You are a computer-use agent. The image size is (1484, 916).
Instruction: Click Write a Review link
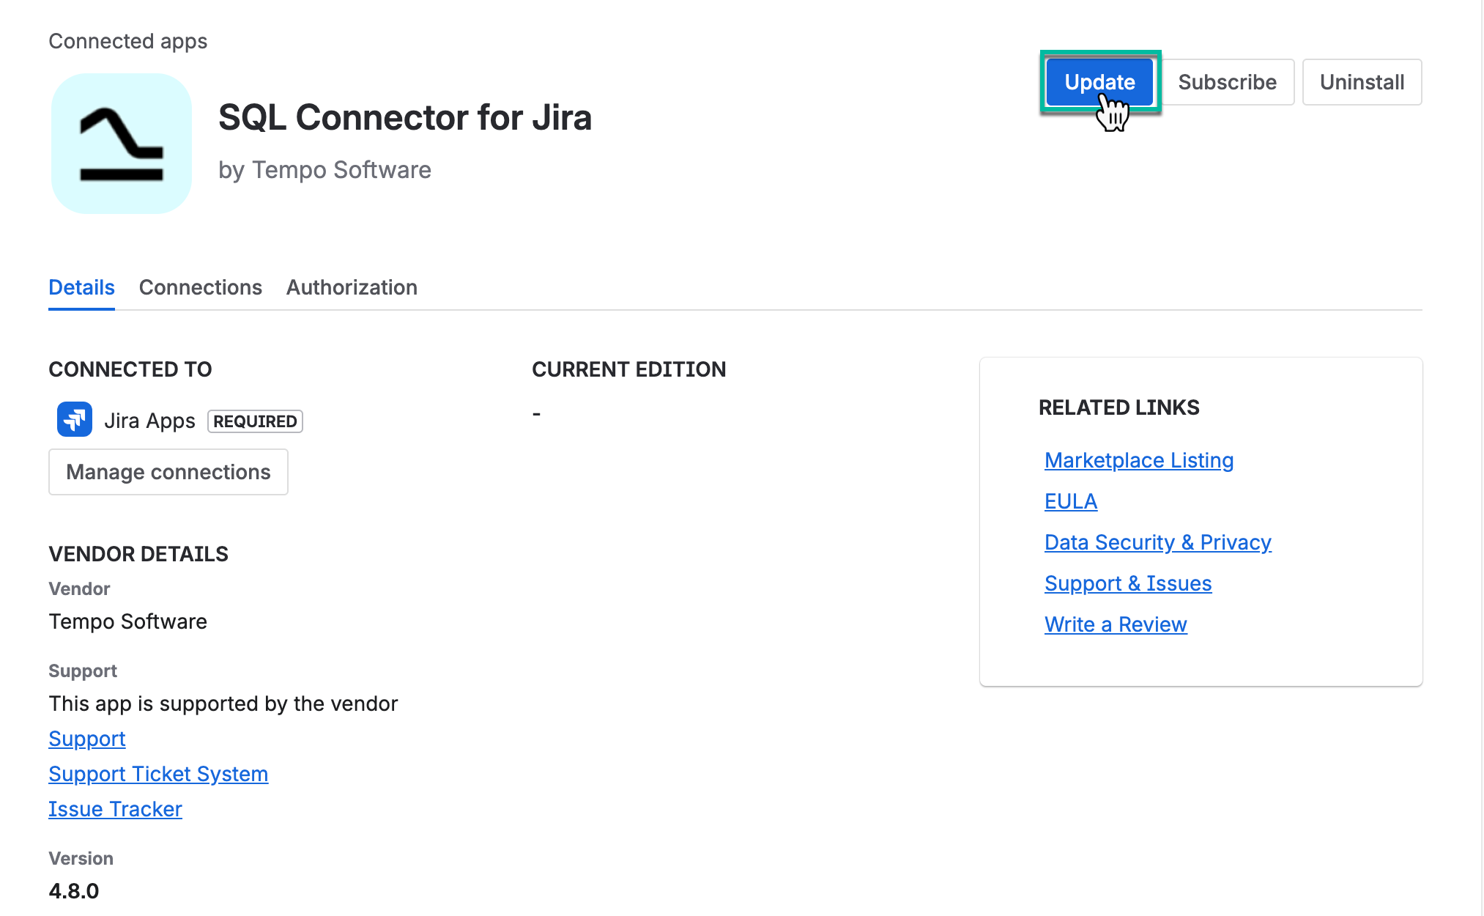[1116, 624]
